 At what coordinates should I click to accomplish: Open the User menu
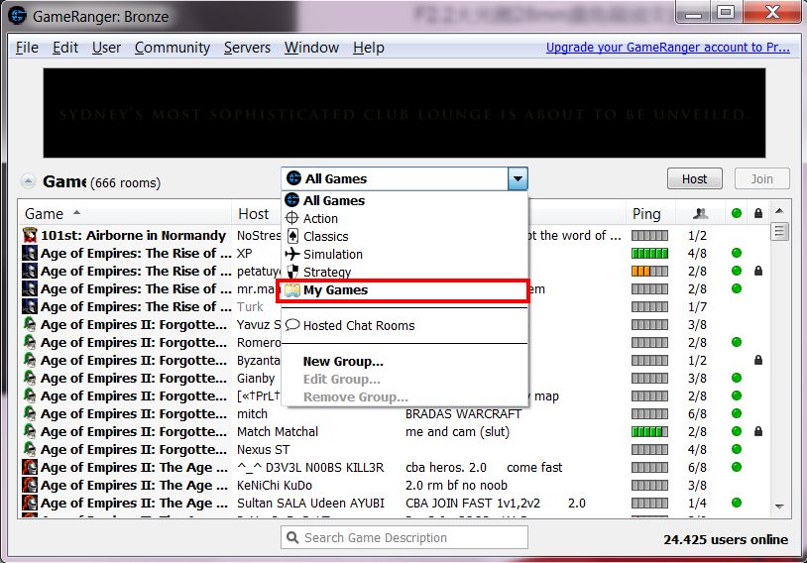[x=106, y=48]
